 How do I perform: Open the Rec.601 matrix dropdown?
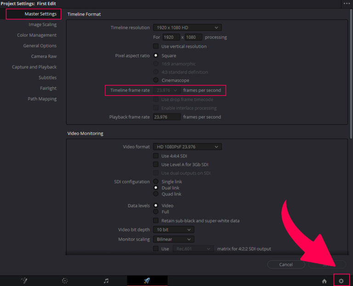point(193,249)
